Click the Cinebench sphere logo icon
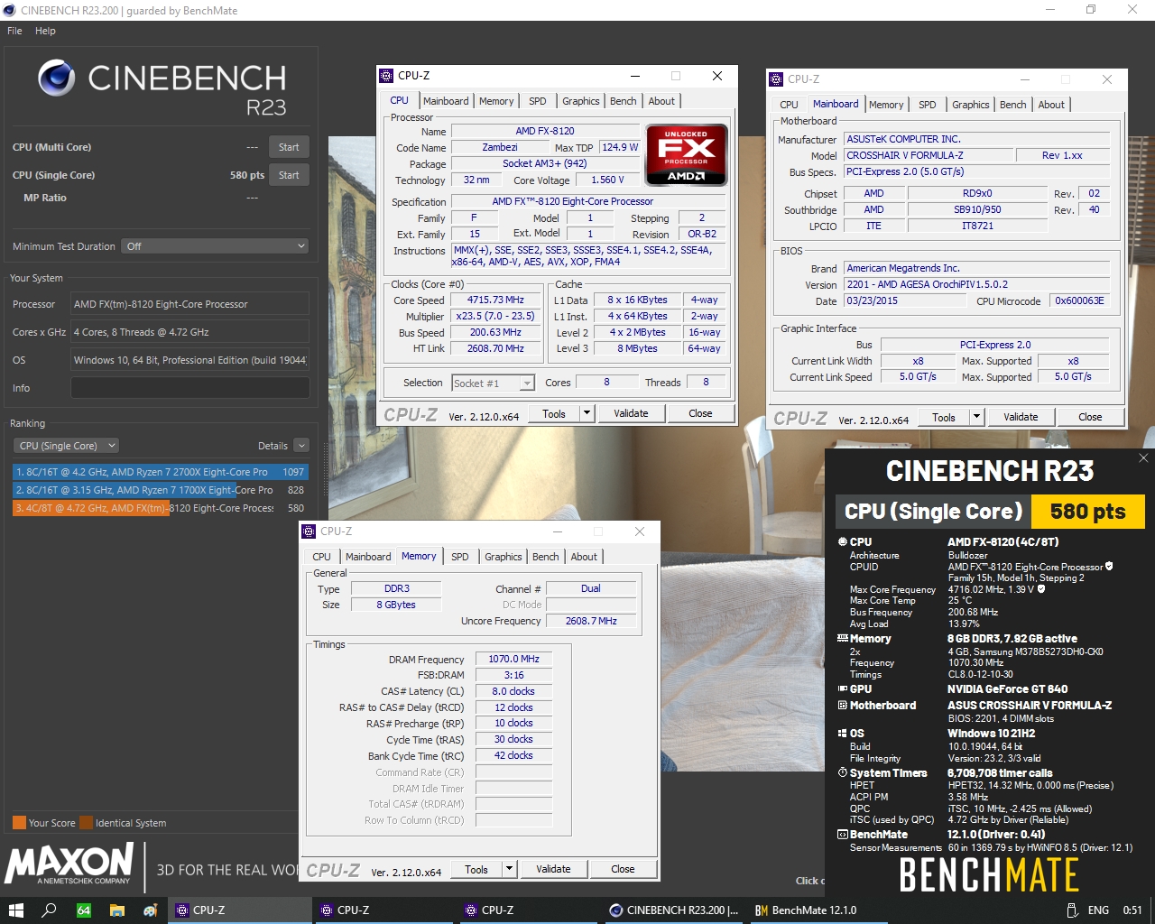The image size is (1155, 924). click(57, 79)
